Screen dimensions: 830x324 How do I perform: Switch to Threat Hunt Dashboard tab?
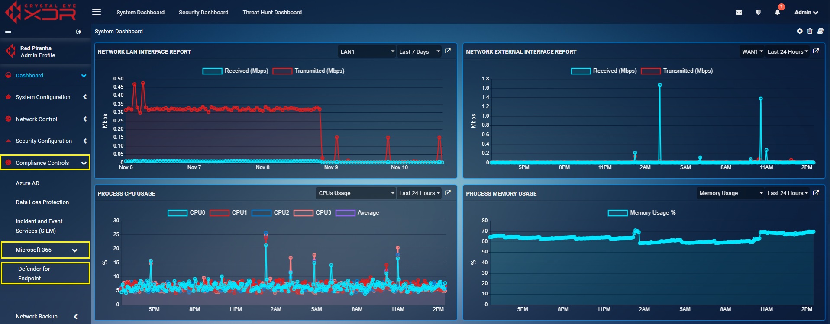tap(272, 13)
